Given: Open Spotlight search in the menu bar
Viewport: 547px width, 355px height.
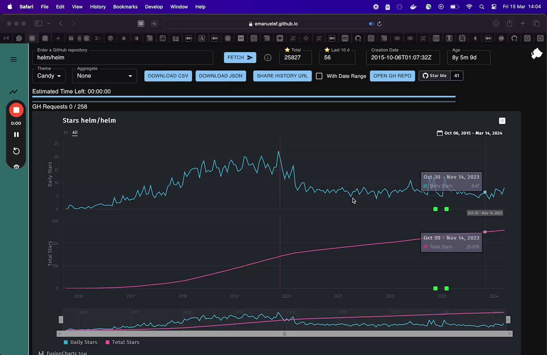Looking at the screenshot, I should click(482, 7).
